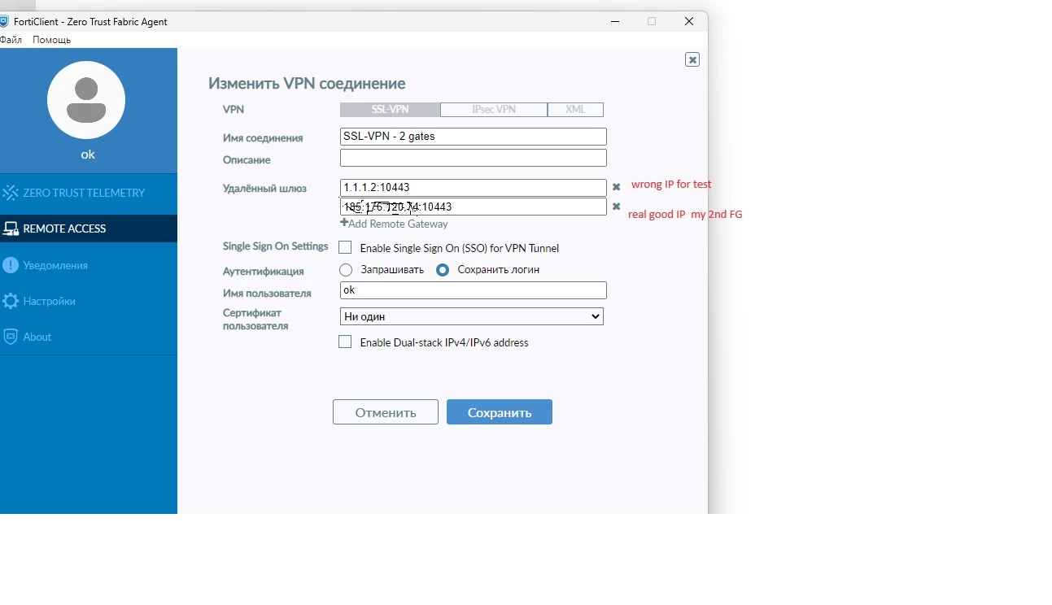Image resolution: width=1052 pixels, height=605 pixels.
Task: Click the second remote gateway address field
Action: pyautogui.click(x=474, y=207)
